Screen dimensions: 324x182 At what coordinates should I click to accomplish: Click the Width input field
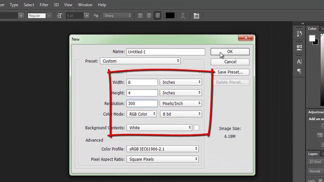coord(142,82)
